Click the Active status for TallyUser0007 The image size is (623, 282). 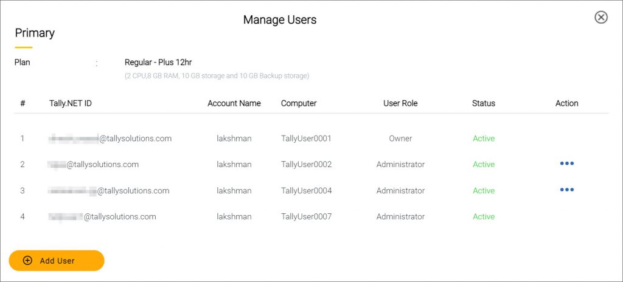(484, 217)
